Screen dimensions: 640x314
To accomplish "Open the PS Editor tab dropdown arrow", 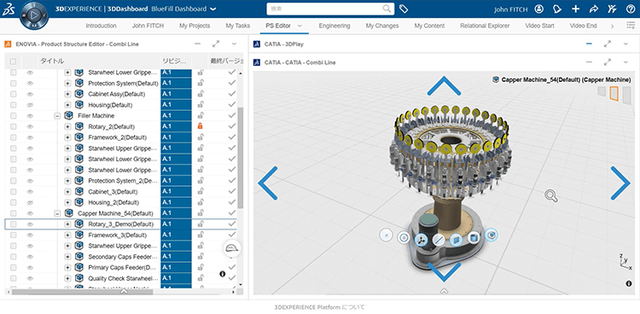I will coord(300,26).
